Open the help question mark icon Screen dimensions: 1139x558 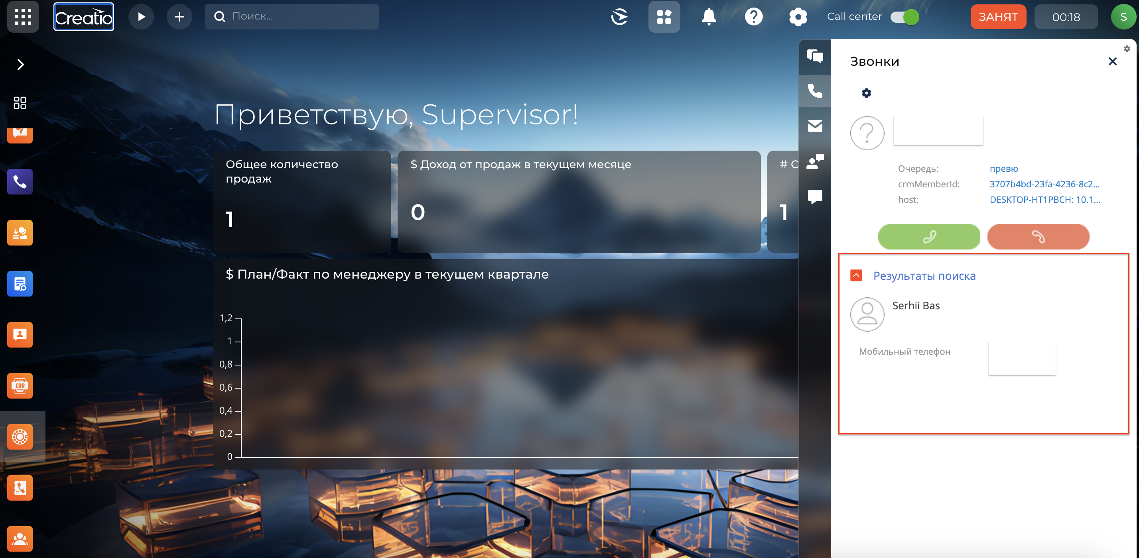point(753,17)
